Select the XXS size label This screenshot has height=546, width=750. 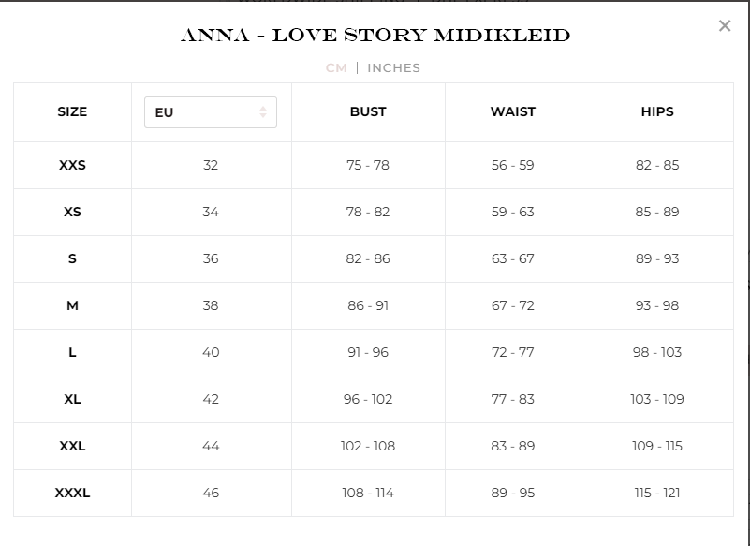pyautogui.click(x=72, y=165)
